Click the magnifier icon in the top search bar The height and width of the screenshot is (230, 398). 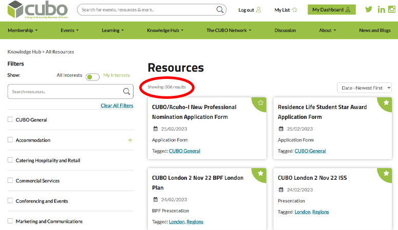220,10
